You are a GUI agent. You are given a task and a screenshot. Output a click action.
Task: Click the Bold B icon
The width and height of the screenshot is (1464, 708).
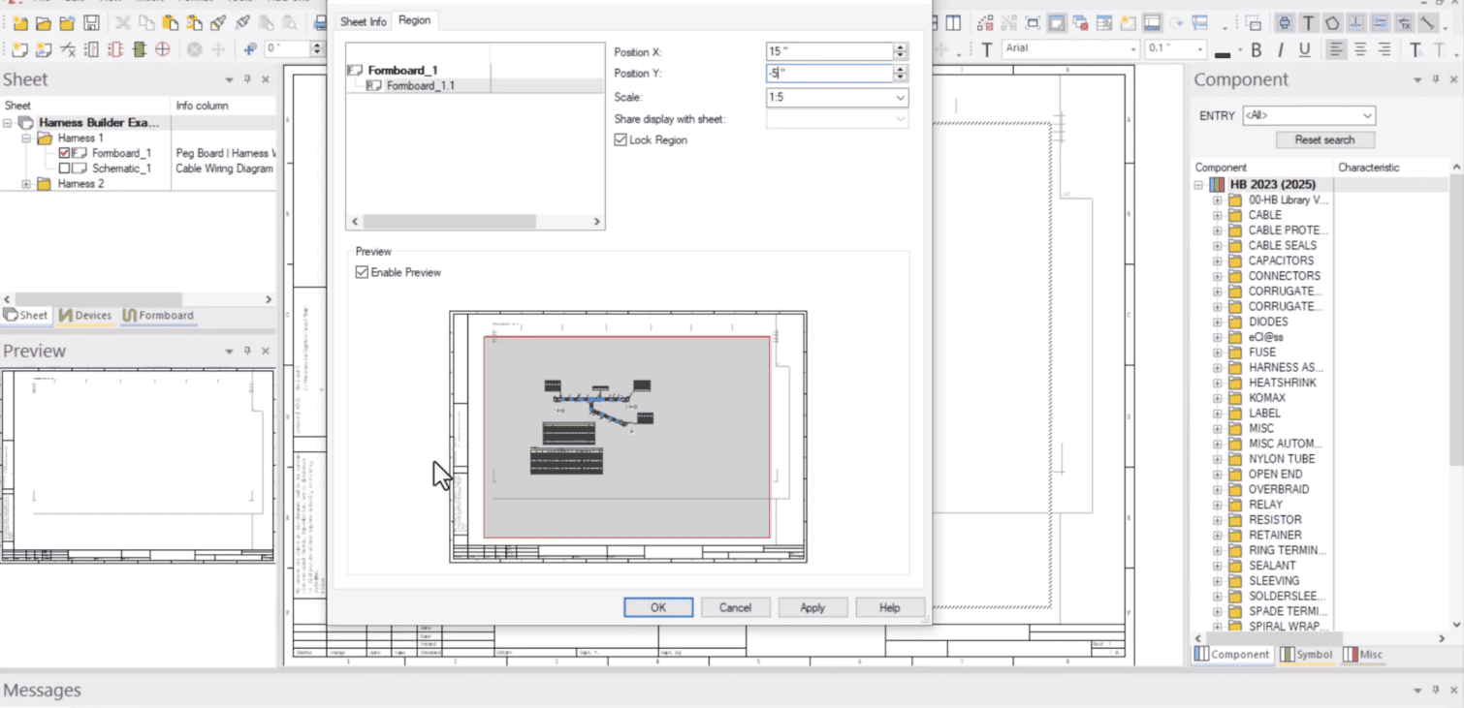(1257, 49)
